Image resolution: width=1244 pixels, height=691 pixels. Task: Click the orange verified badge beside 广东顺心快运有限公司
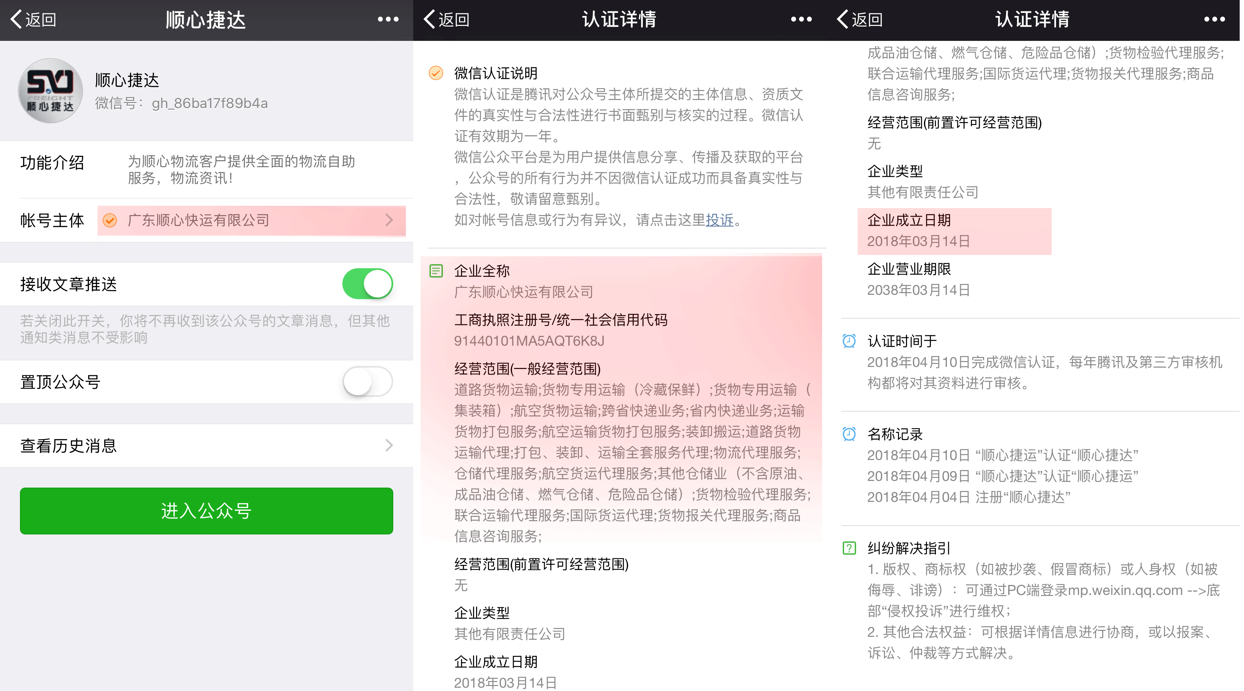pyautogui.click(x=110, y=220)
